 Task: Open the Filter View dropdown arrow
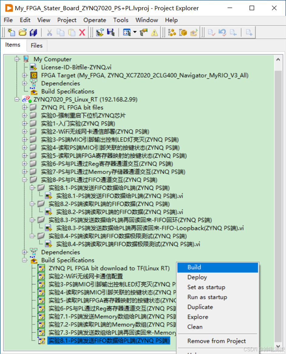[135, 32]
